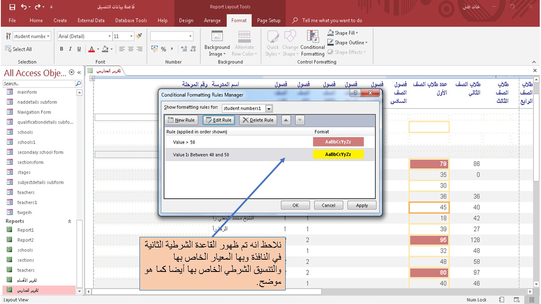Apply italic formatting
The image size is (541, 304).
point(70,49)
